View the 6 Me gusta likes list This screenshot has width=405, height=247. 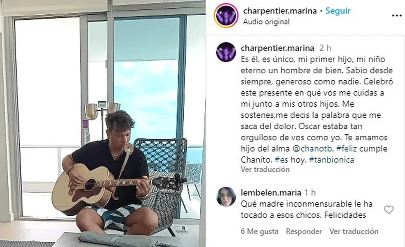[259, 232]
